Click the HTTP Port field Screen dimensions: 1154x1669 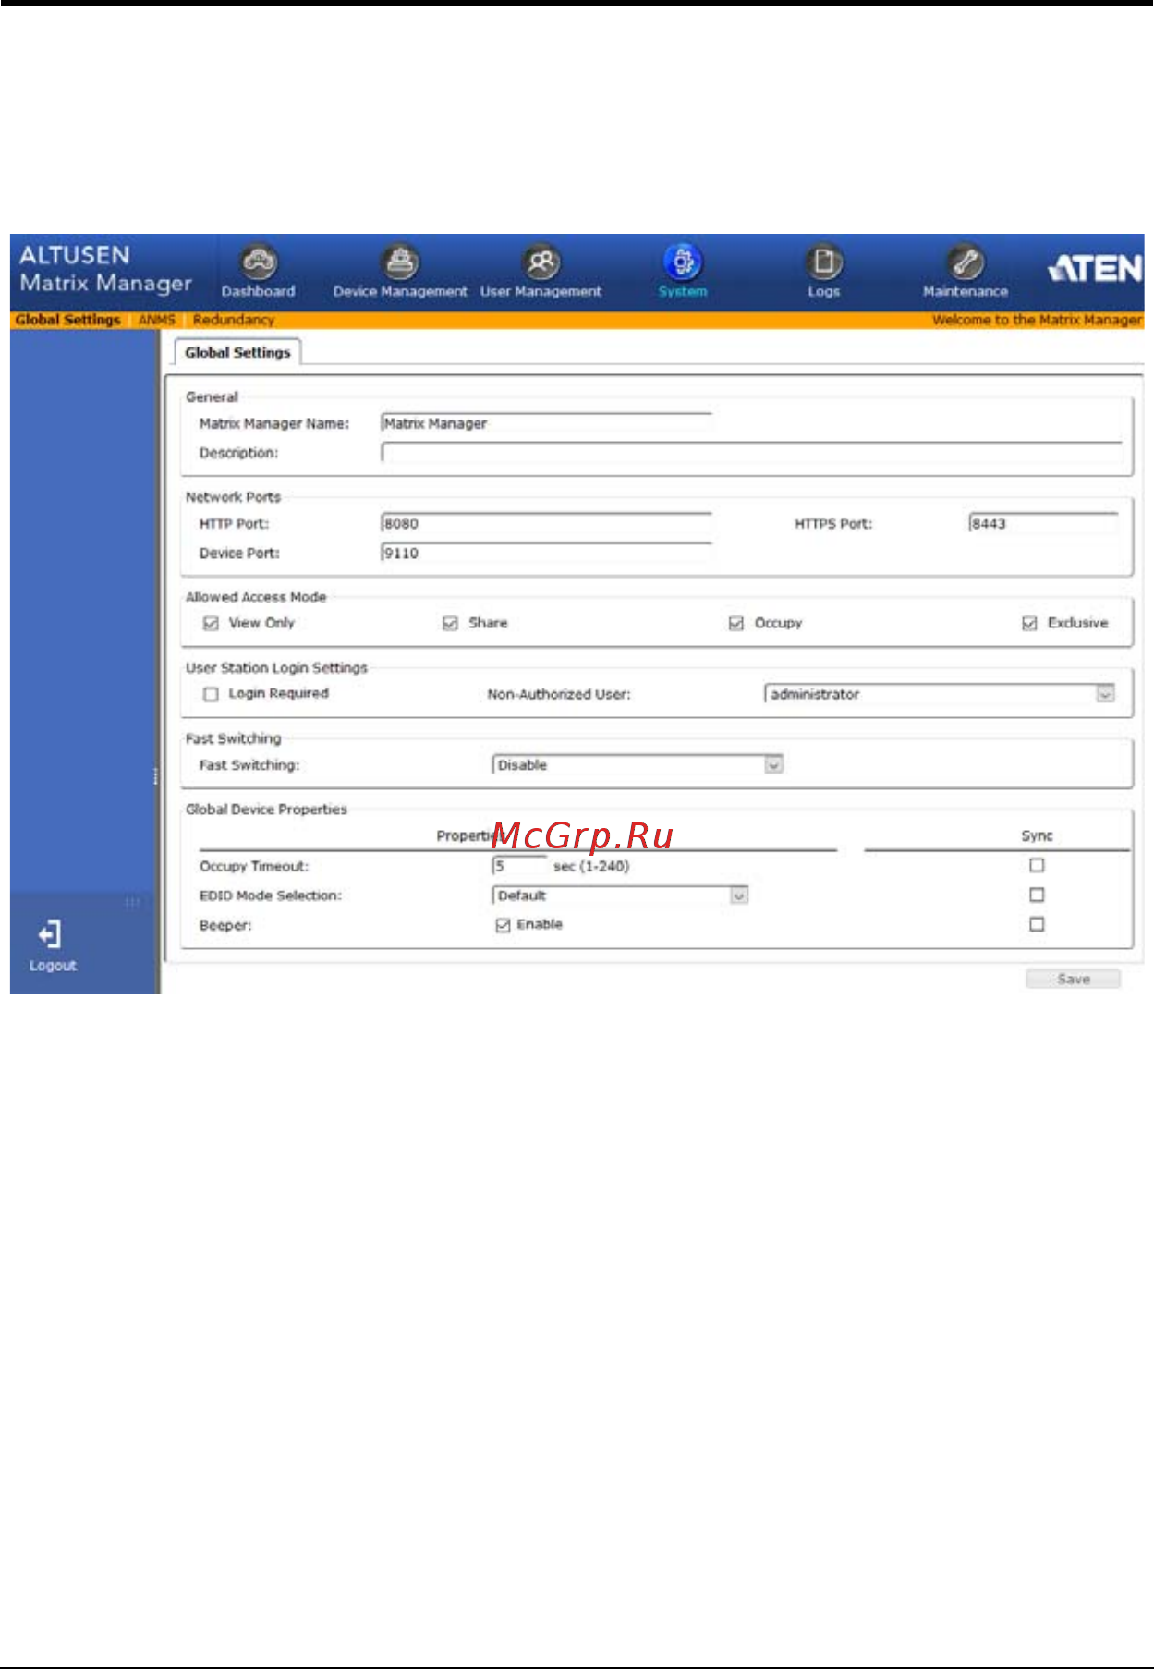546,524
